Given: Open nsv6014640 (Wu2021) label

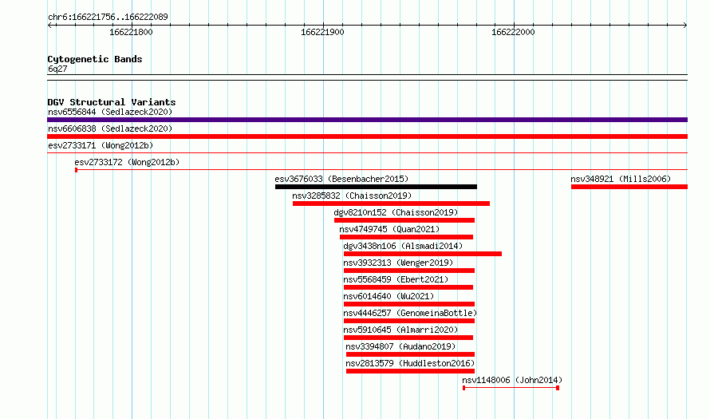Looking at the screenshot, I should (x=389, y=296).
